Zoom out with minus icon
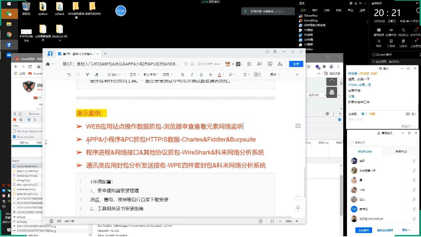 [280, 221]
